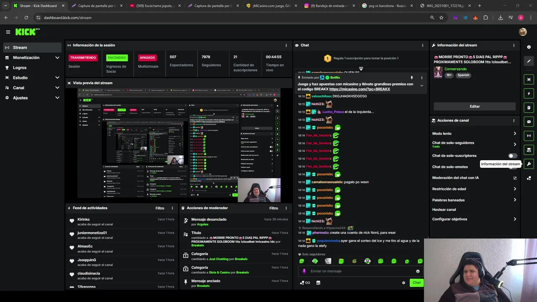
Task: Open the emoji picker in message box
Action: pos(418,271)
